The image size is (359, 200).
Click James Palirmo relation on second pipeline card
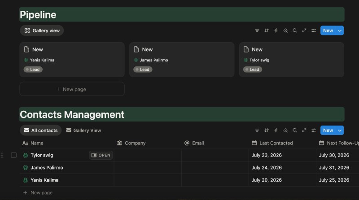point(151,60)
